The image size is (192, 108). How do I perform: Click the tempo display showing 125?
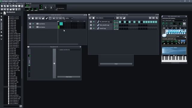pos(27,6)
